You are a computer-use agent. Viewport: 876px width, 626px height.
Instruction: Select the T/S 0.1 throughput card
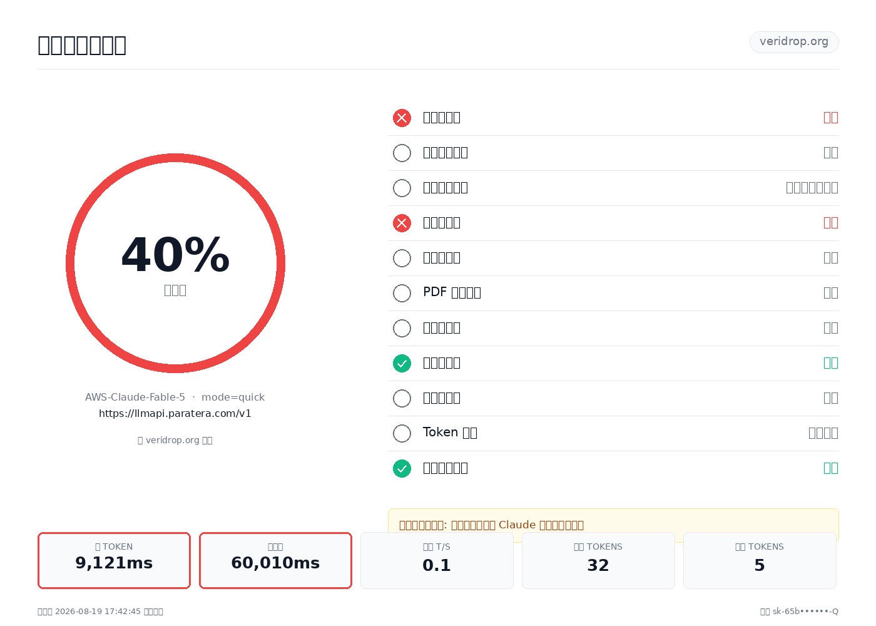pyautogui.click(x=437, y=560)
